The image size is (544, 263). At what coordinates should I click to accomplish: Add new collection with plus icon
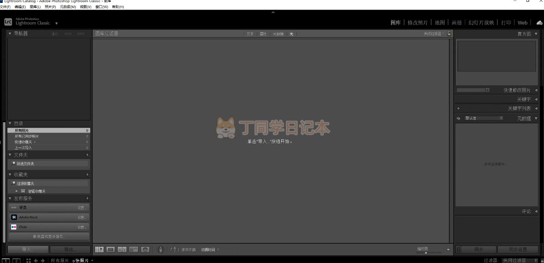tap(88, 175)
